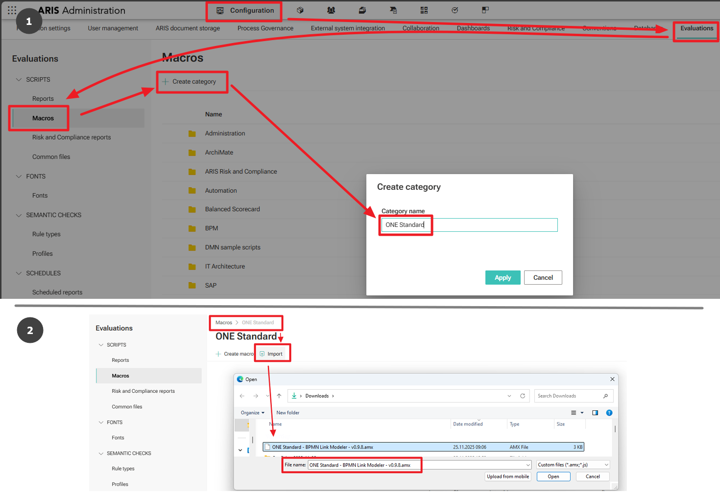This screenshot has height=492, width=720.
Task: Open the Administration macro folder
Action: 225,134
